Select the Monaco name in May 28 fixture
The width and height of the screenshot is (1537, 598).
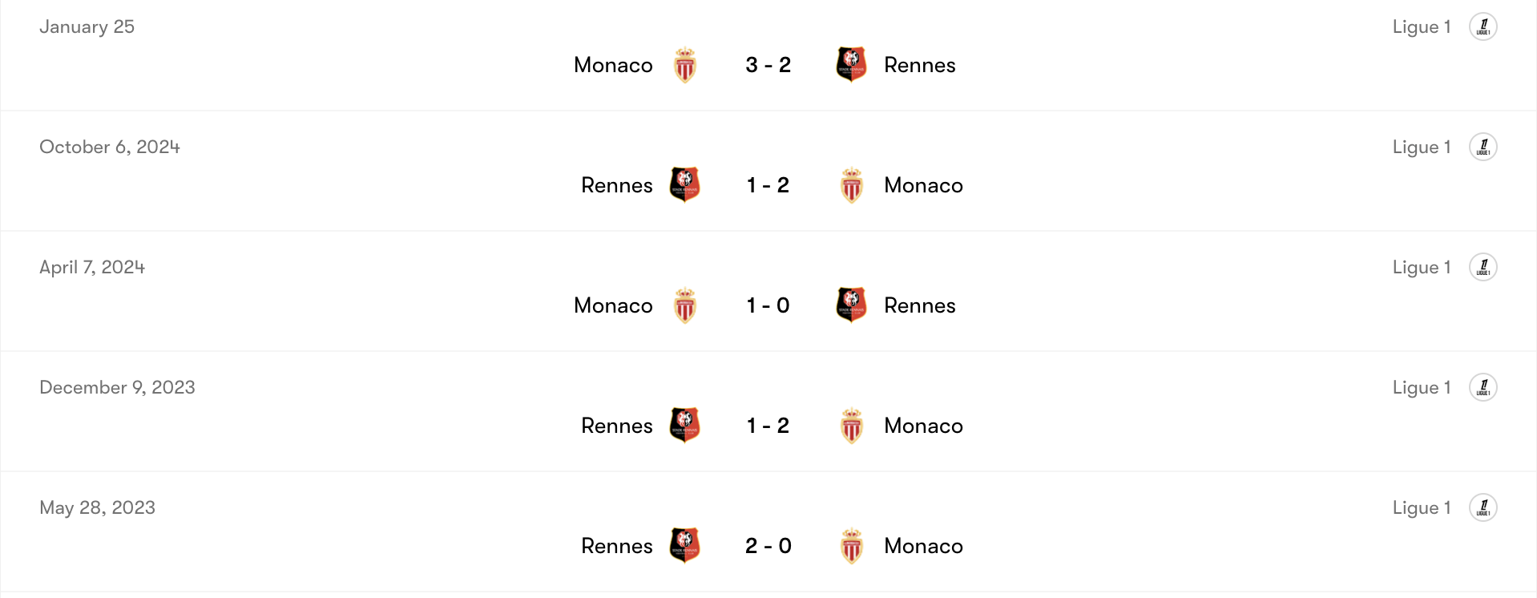[x=922, y=545]
